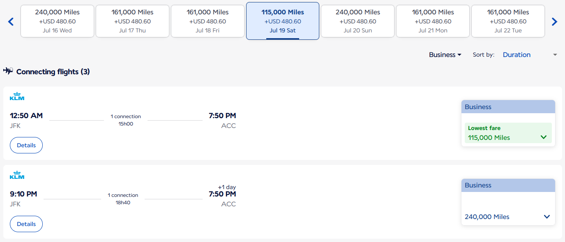Select the Jul 19 Sat date tab
This screenshot has height=242, width=565.
point(283,21)
